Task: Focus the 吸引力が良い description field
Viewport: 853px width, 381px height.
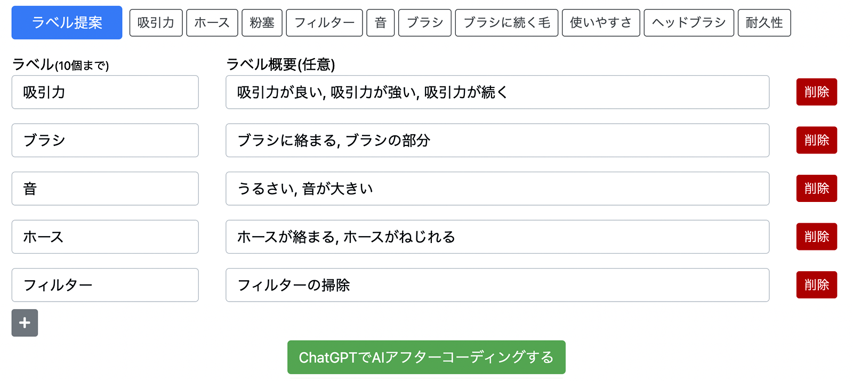Action: click(497, 92)
